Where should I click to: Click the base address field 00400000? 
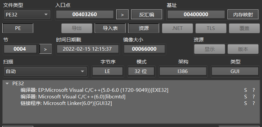[196, 14]
